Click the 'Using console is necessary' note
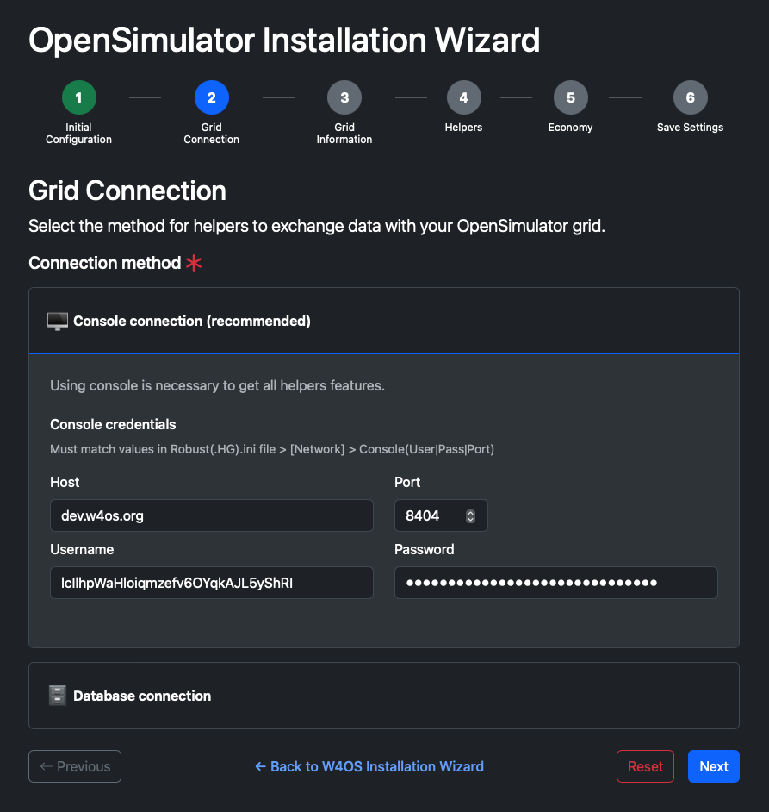The image size is (769, 812). tap(217, 386)
